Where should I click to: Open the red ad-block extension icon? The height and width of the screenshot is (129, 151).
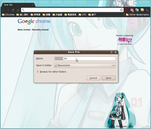pos(127,10)
